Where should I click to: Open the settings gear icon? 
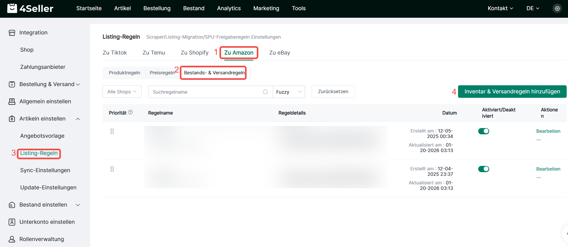pyautogui.click(x=557, y=8)
